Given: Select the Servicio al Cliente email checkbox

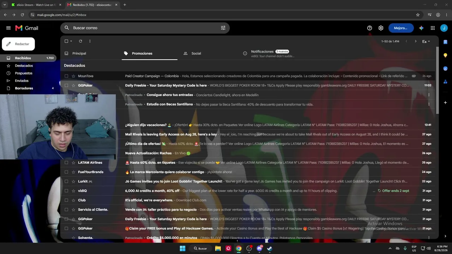Looking at the screenshot, I should pos(66,210).
